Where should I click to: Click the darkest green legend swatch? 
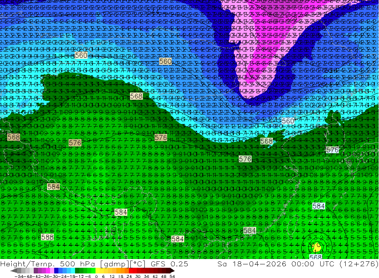tap(77, 271)
